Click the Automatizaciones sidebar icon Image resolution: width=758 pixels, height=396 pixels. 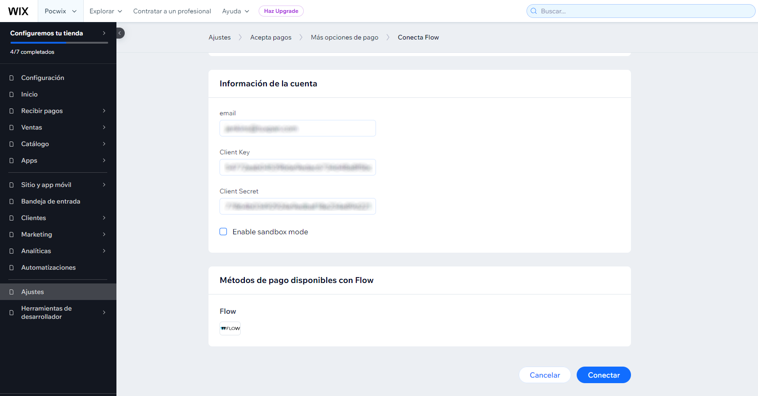point(12,268)
